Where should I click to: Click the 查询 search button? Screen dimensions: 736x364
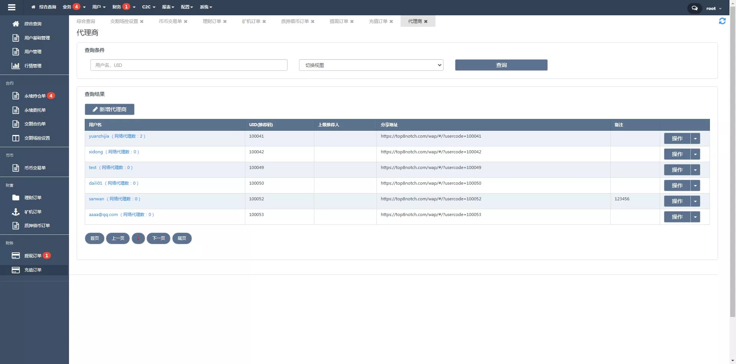click(x=501, y=65)
